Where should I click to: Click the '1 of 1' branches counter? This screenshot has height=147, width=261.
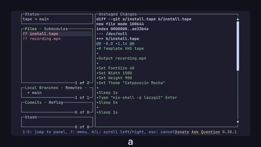tap(82, 98)
